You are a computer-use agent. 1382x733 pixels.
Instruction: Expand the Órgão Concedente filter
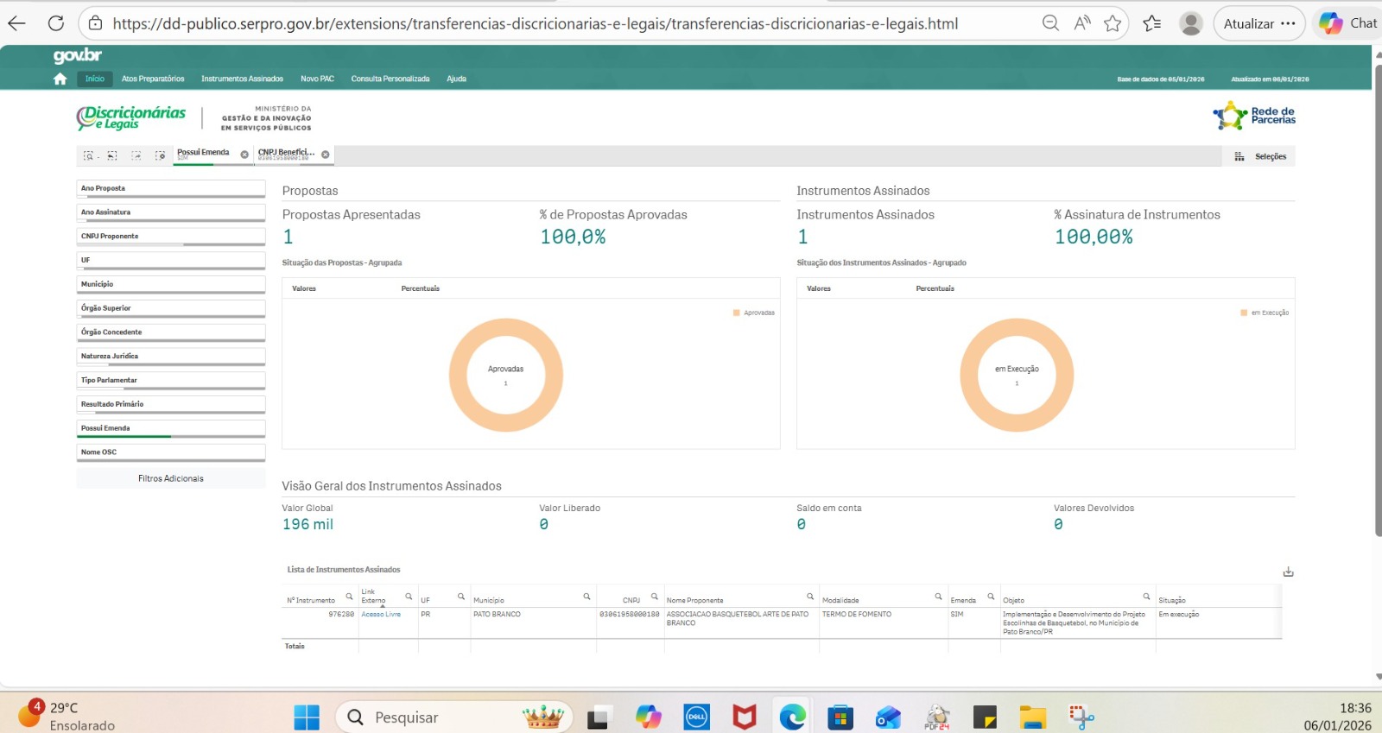pyautogui.click(x=170, y=332)
